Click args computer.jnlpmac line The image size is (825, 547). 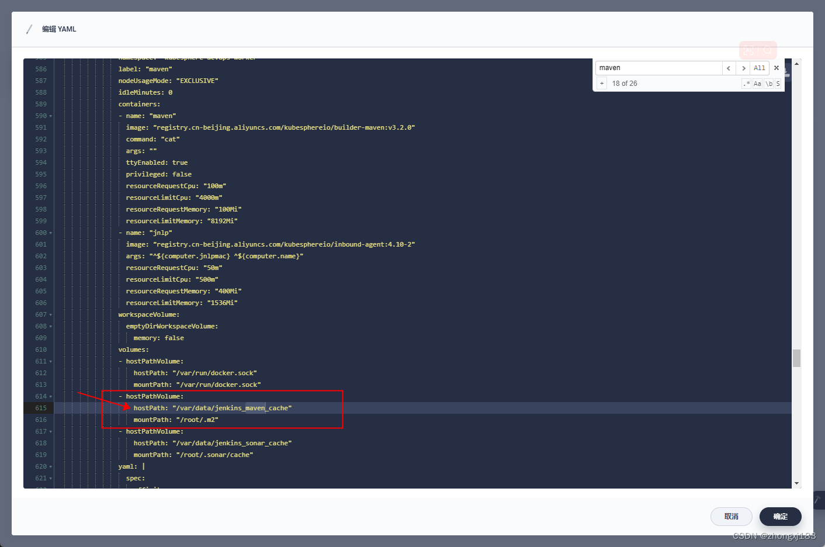[x=214, y=256]
